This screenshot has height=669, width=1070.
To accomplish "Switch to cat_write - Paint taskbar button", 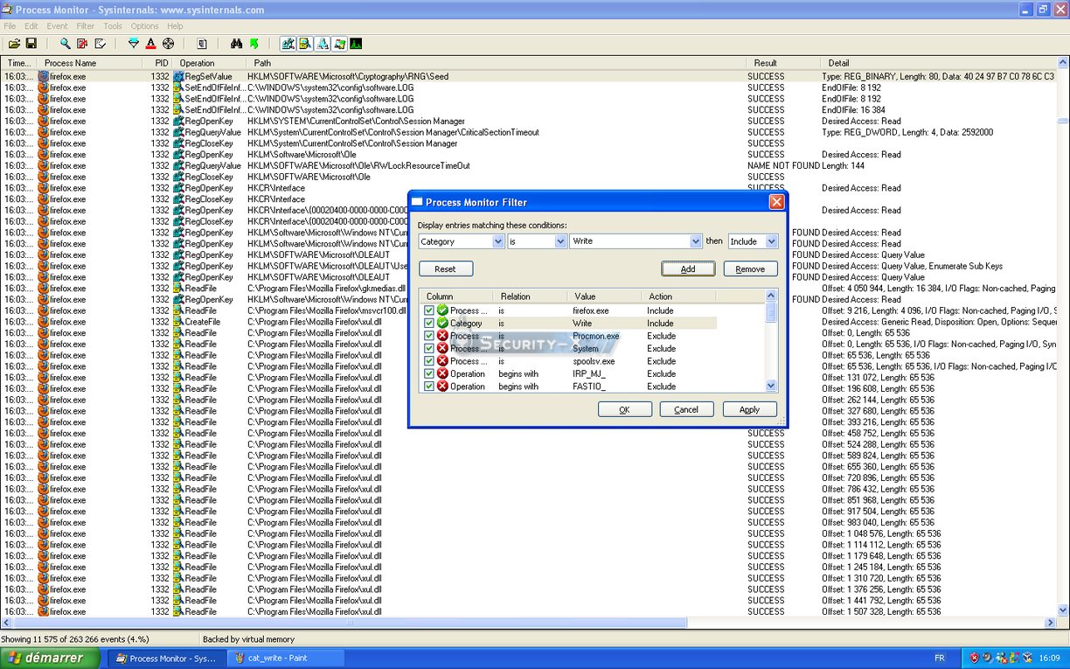I will click(x=284, y=658).
